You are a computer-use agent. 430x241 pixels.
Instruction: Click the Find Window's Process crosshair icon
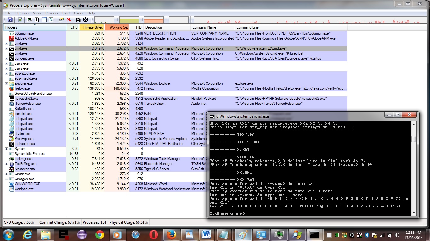[85, 20]
